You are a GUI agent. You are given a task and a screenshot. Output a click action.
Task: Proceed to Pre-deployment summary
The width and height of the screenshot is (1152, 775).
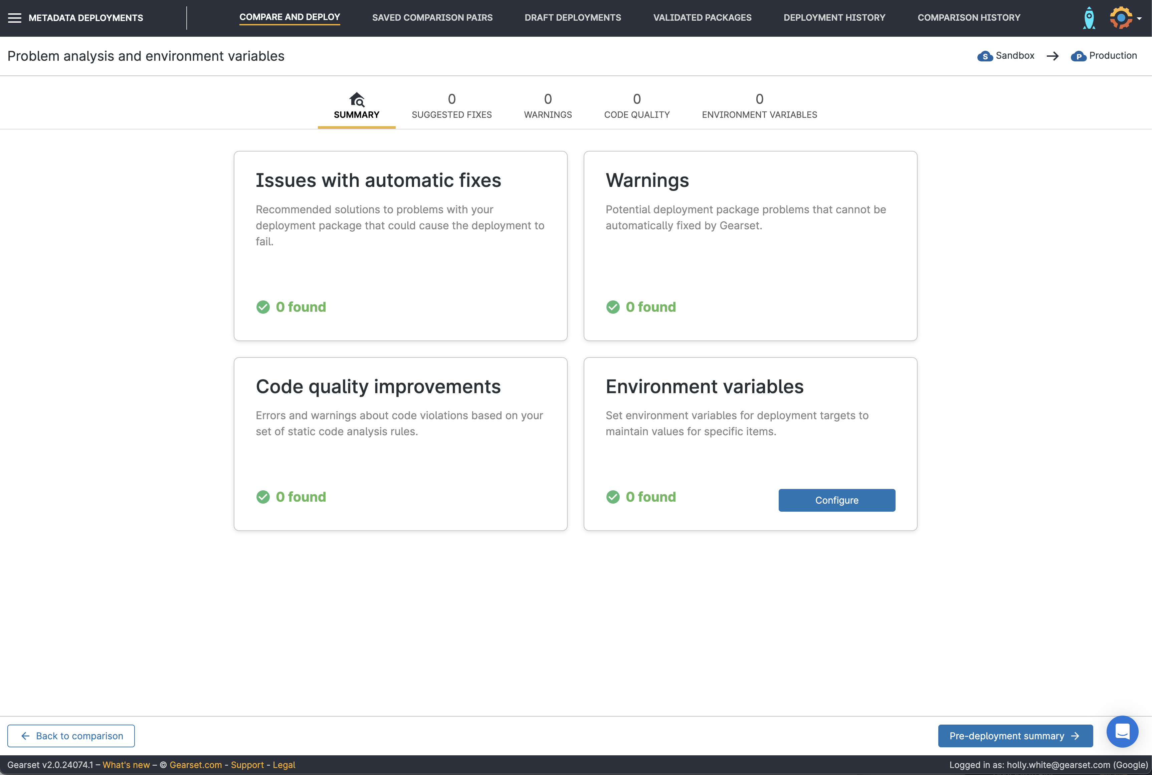pos(1015,736)
